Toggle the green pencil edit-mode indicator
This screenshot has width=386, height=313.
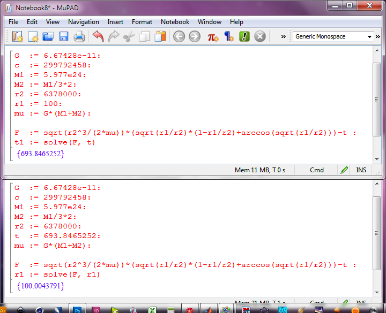coord(344,170)
